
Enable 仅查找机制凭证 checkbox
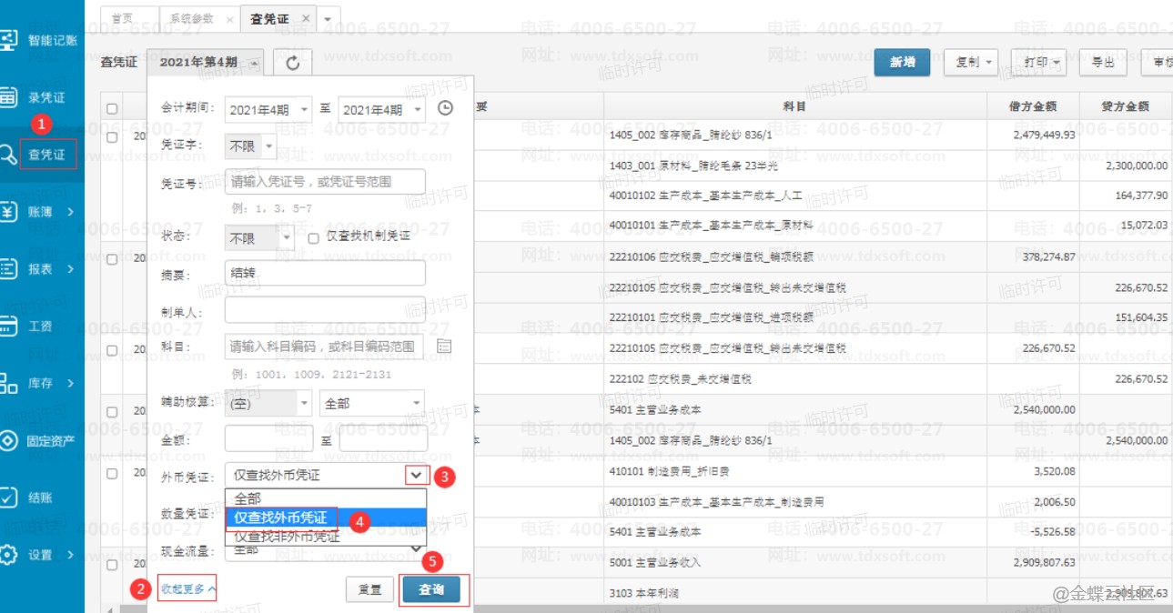[314, 237]
